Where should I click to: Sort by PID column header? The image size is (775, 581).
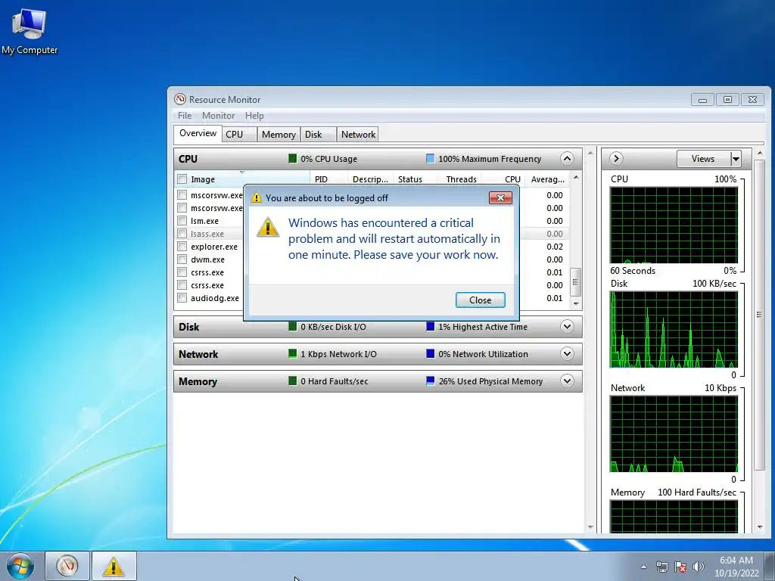point(328,179)
